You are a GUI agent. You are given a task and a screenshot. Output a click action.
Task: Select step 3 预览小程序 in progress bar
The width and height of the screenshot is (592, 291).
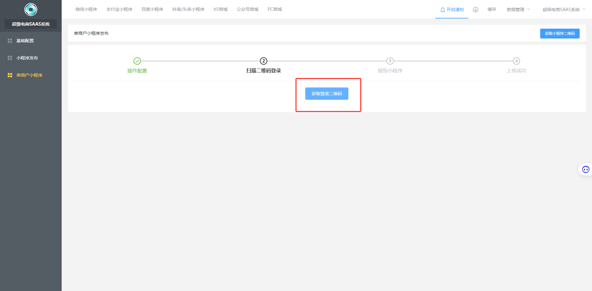390,61
